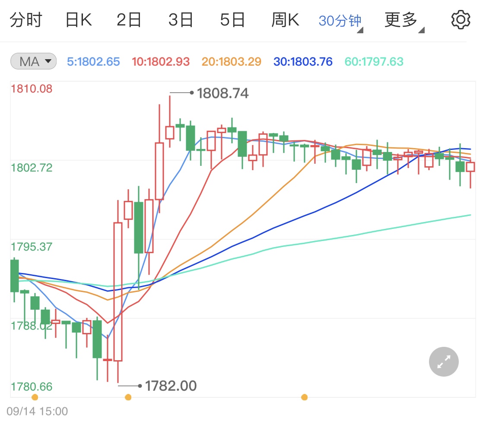The width and height of the screenshot is (486, 425).
Task: Expand the MA indicator dropdown
Action: (49, 61)
